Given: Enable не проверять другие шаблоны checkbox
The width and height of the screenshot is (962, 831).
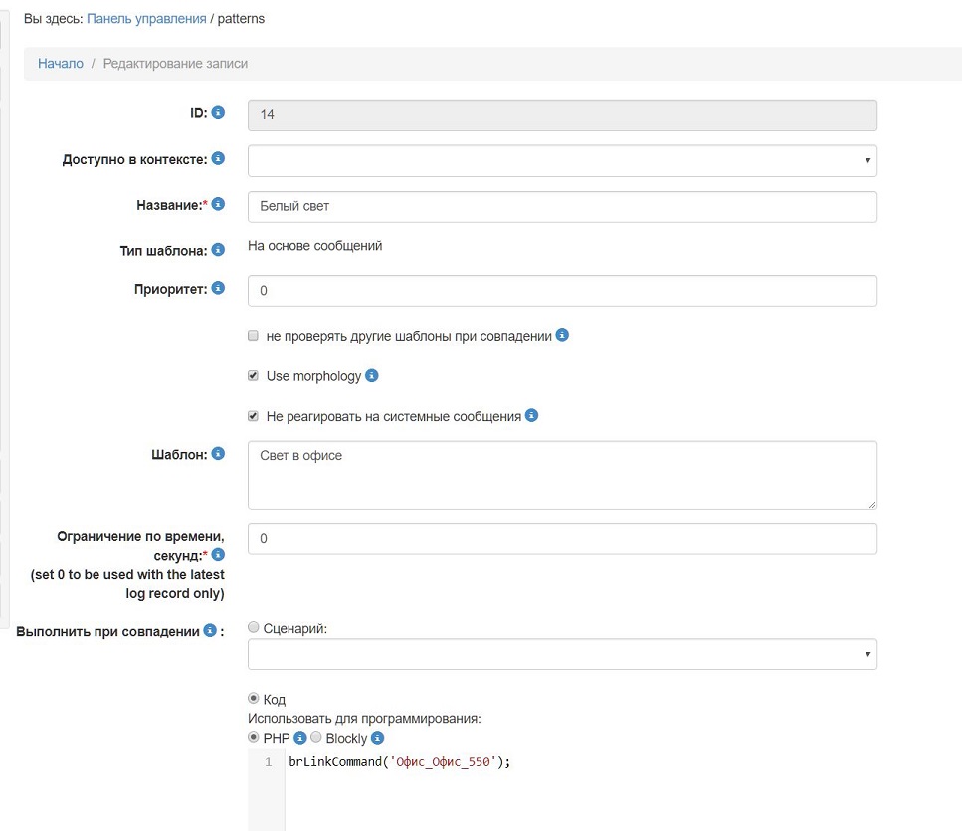Looking at the screenshot, I should click(253, 336).
